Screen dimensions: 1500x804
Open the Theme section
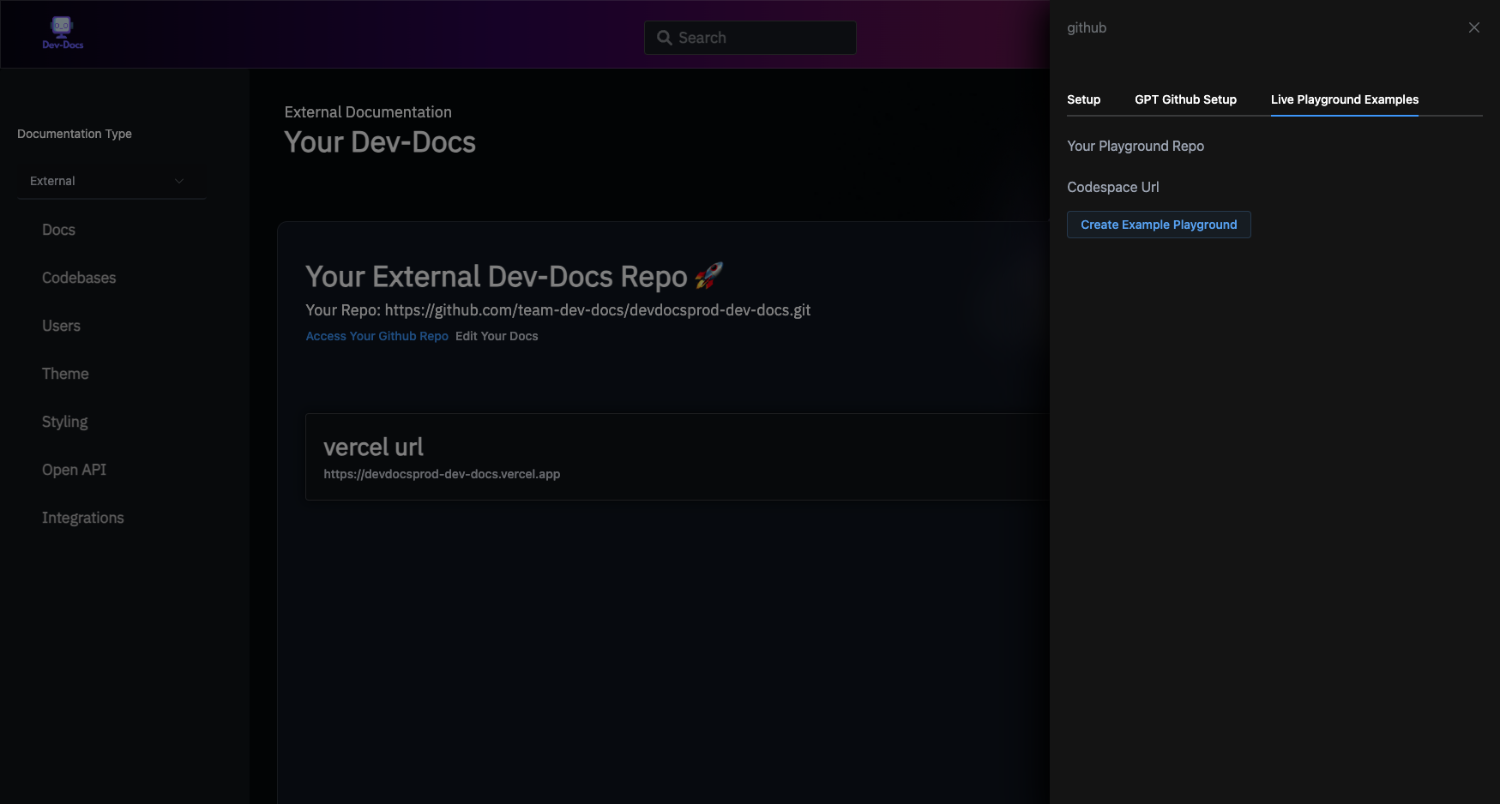[x=65, y=374]
